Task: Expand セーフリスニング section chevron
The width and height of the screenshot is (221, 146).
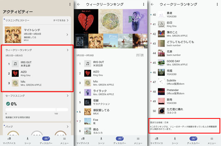Action: (67, 96)
